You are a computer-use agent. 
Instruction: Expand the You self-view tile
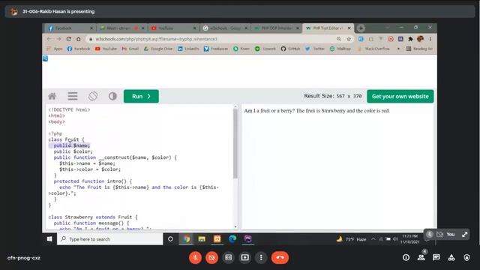click(465, 235)
